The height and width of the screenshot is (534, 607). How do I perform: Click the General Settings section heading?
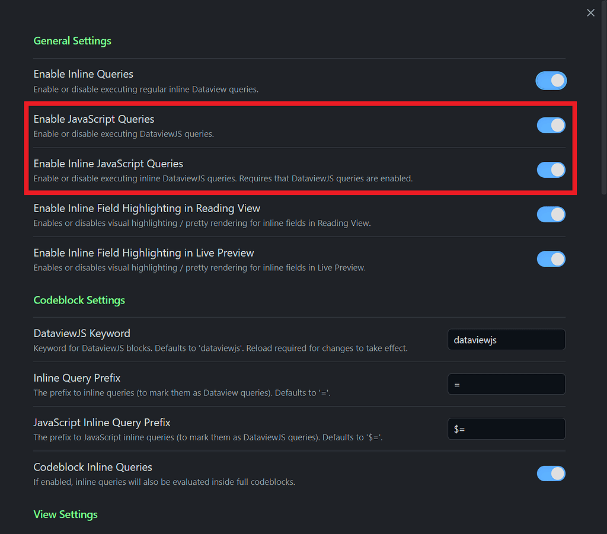coord(72,41)
